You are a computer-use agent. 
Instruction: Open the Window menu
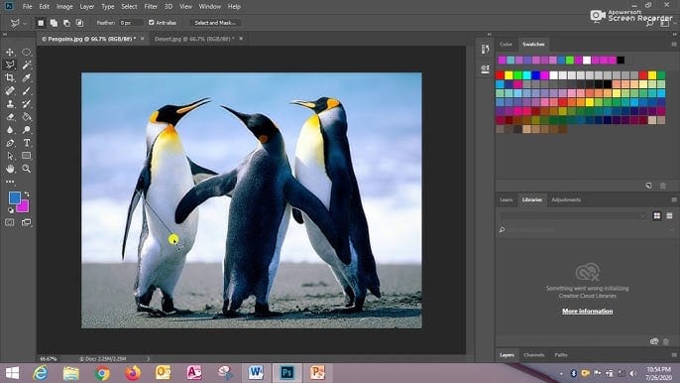tap(209, 7)
